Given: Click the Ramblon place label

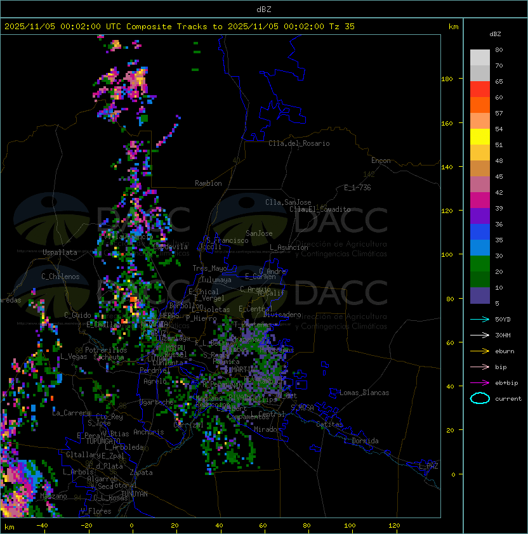Looking at the screenshot, I should click(x=208, y=183).
